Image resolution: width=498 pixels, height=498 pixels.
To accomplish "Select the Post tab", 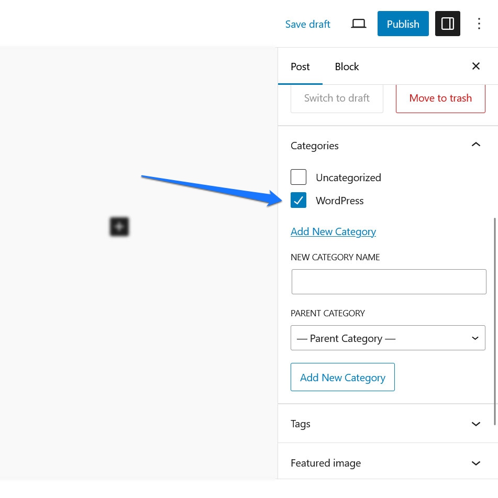I will 300,67.
